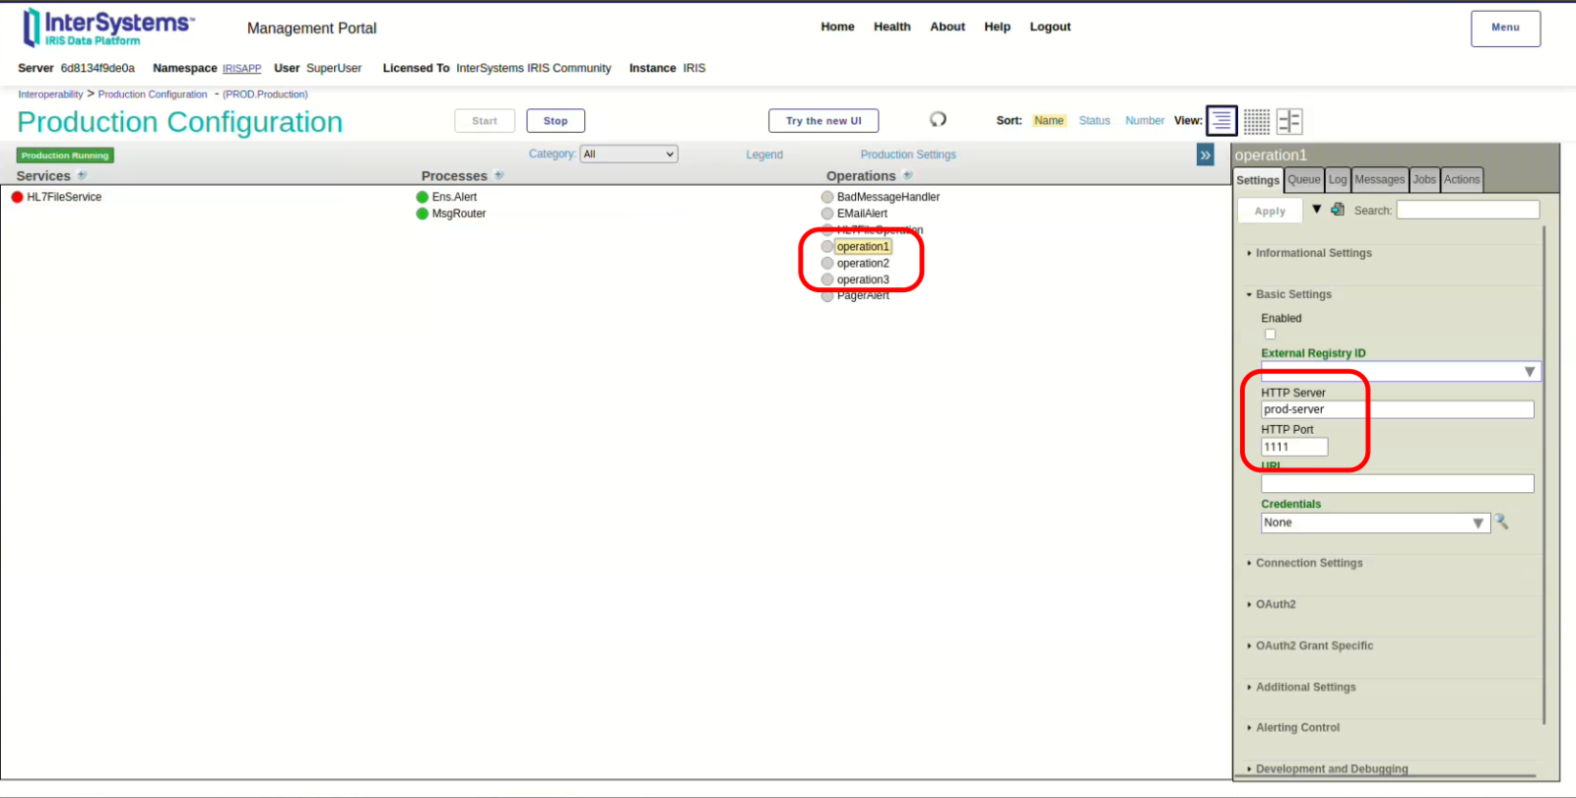Add a new operation with plus icon
This screenshot has height=798, width=1576.
(908, 175)
